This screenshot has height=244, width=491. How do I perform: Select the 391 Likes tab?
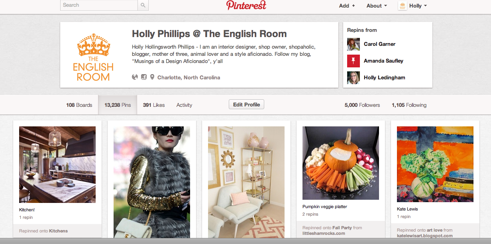point(154,105)
